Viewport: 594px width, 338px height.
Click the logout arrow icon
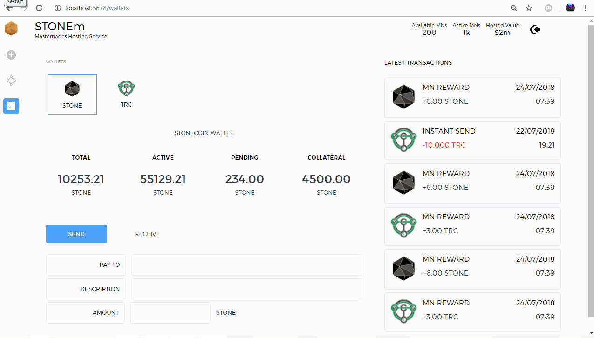(x=535, y=30)
